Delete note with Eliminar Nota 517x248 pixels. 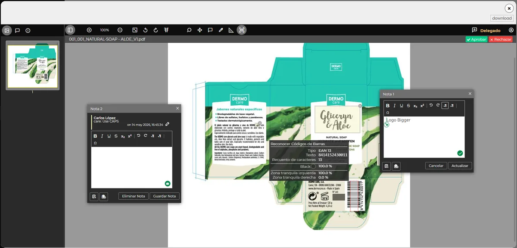click(134, 196)
